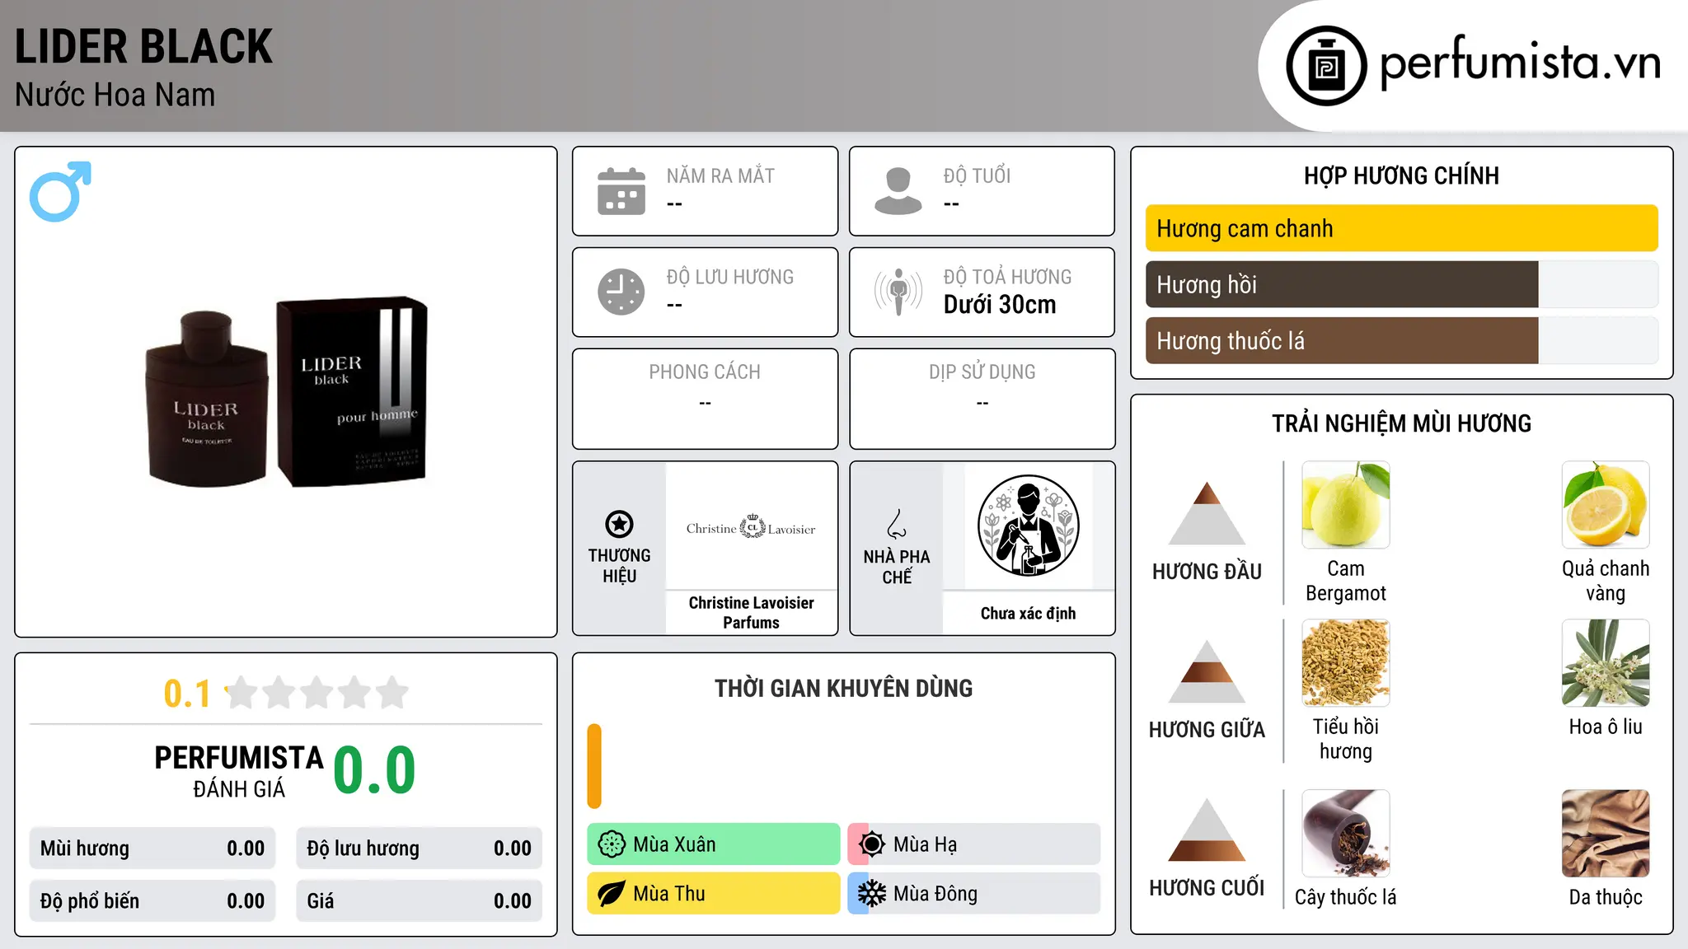1688x949 pixels.
Task: Click the sillage icon beside Độ Toả Hương
Action: [x=898, y=292]
